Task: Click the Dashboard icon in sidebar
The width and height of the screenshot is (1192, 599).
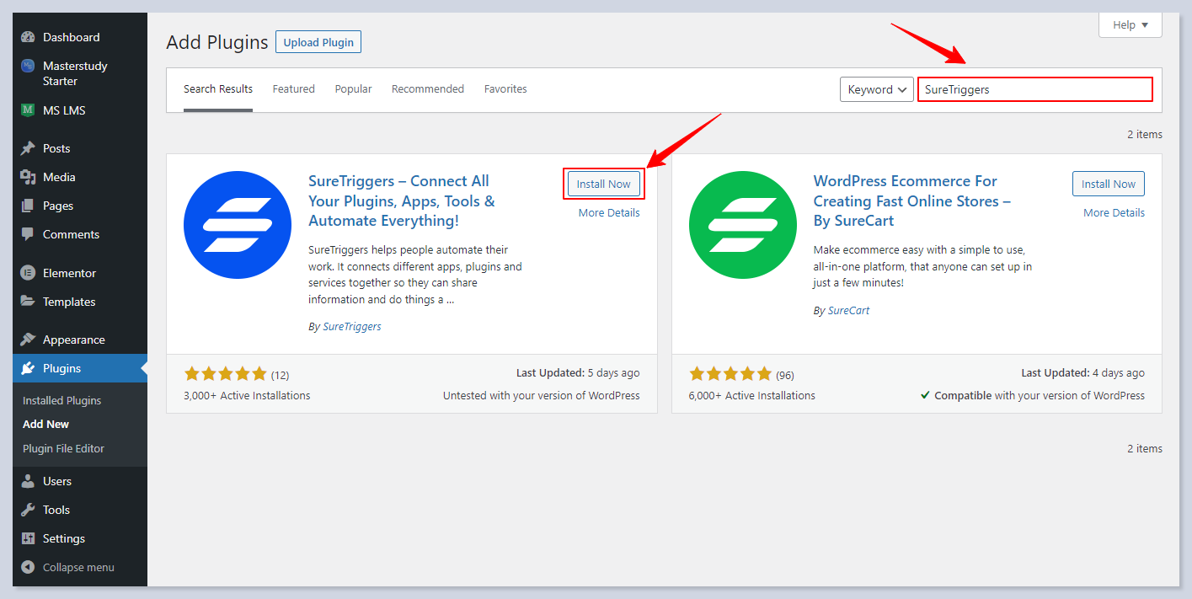Action: 28,37
